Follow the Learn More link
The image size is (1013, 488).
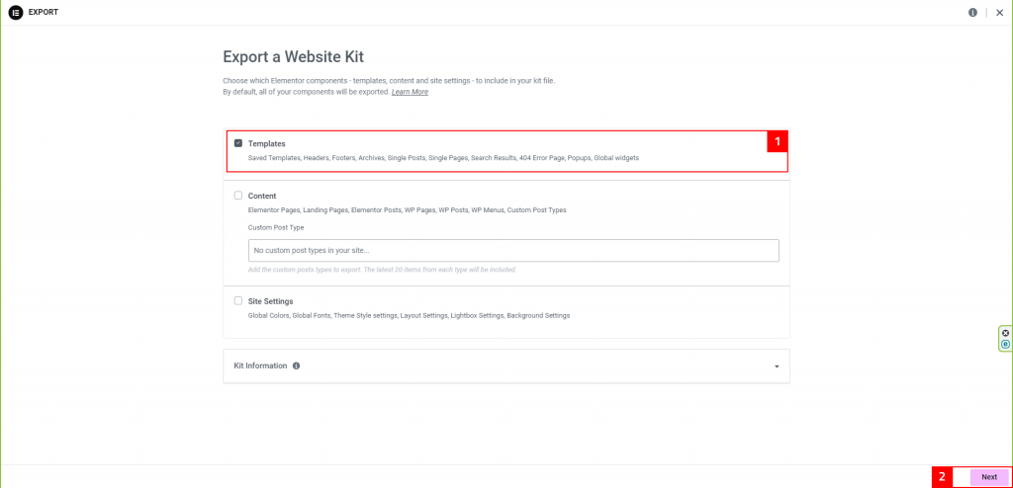[x=410, y=92]
